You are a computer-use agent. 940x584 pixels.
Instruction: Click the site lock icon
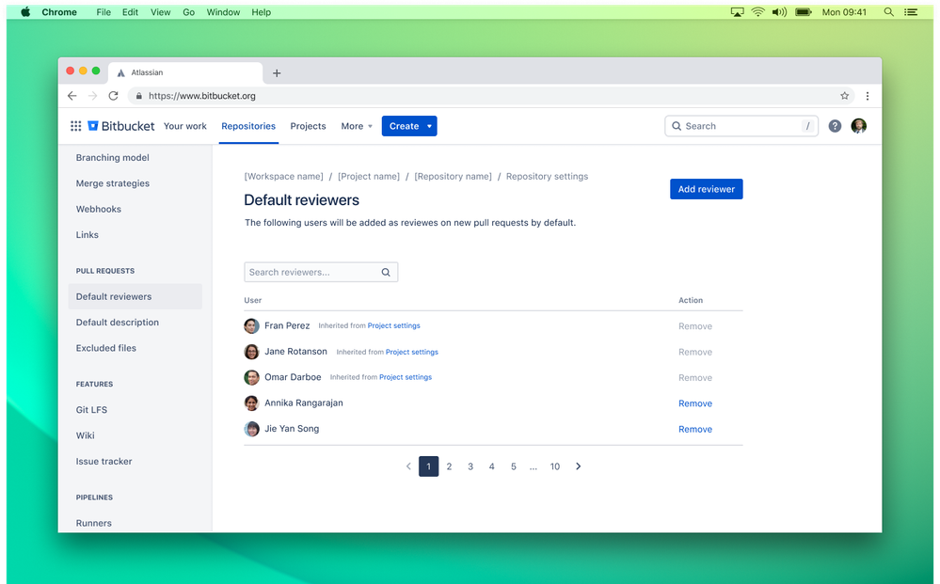(x=138, y=96)
